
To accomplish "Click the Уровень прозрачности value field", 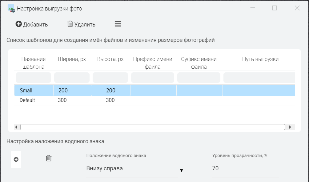I will tap(245, 168).
